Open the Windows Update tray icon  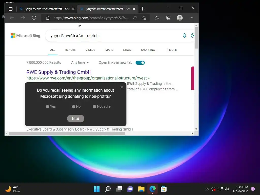pos(213,189)
